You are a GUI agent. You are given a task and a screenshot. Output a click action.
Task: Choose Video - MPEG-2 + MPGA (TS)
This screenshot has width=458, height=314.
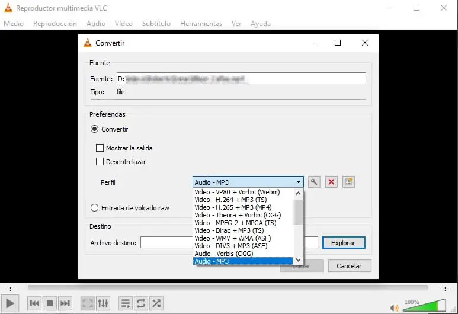click(x=243, y=223)
